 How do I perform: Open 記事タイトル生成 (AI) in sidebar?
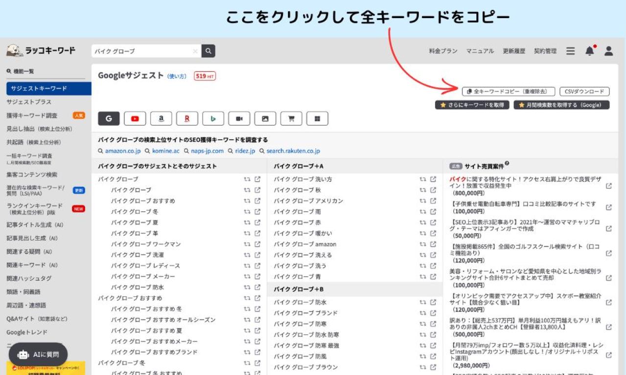point(35,225)
